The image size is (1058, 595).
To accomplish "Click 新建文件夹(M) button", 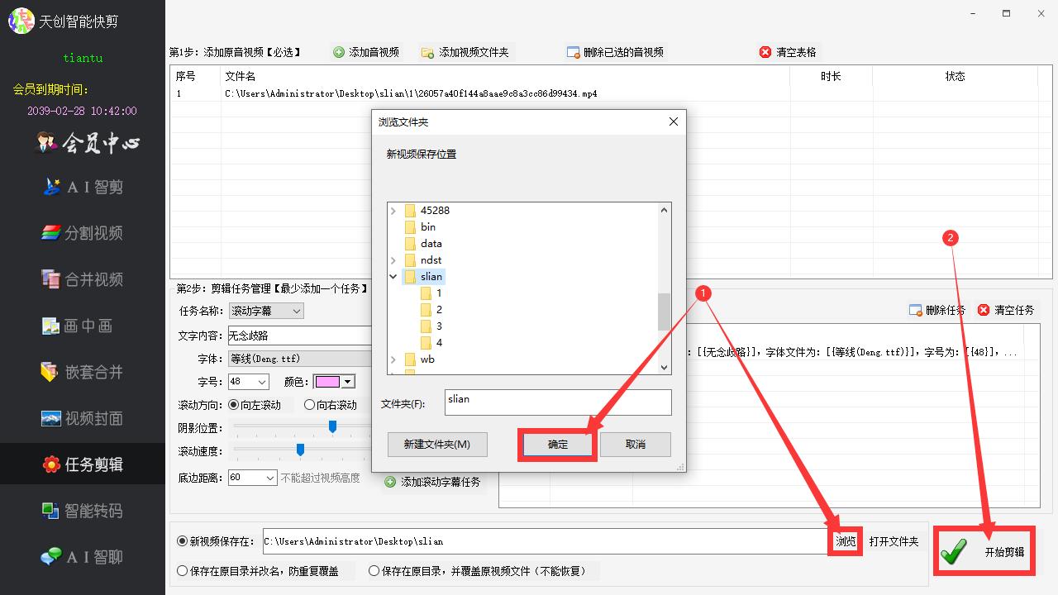I will point(437,445).
